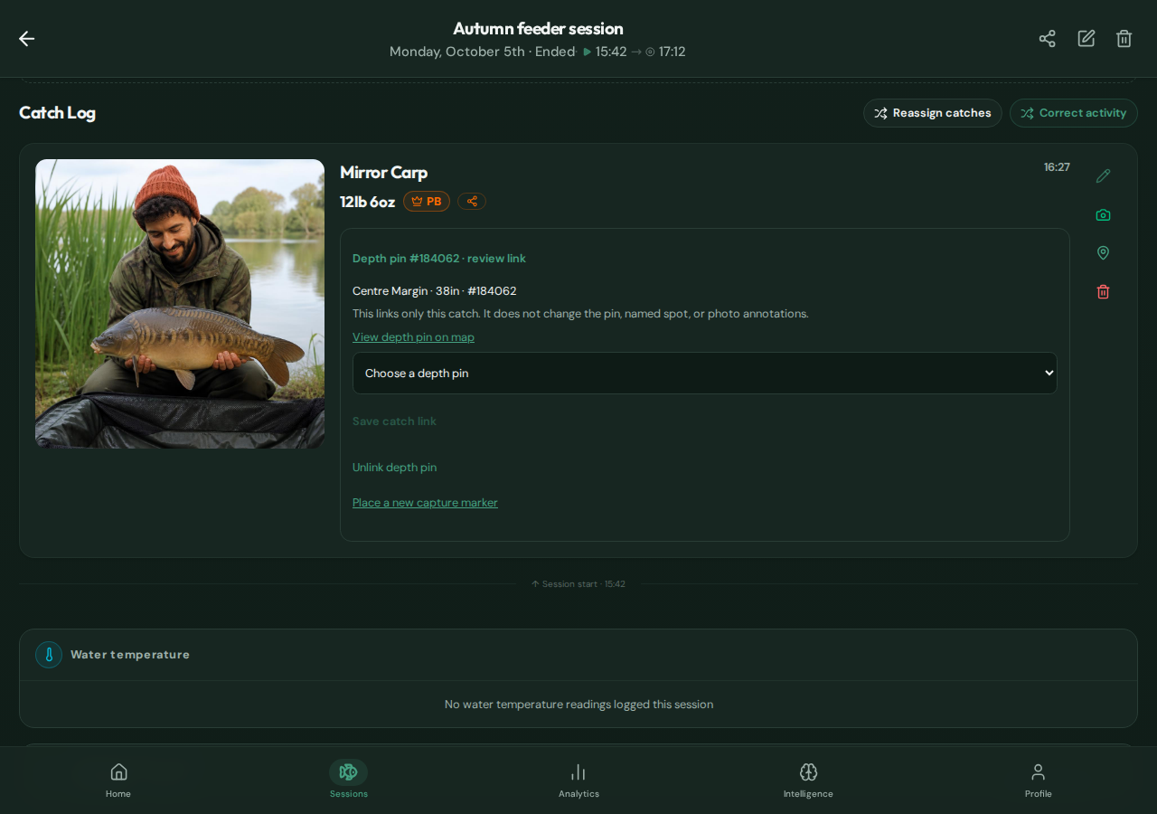This screenshot has height=814, width=1157.
Task: Click Save catch link
Action: coord(394,421)
